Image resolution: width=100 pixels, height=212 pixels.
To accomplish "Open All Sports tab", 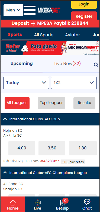I will (44, 35).
